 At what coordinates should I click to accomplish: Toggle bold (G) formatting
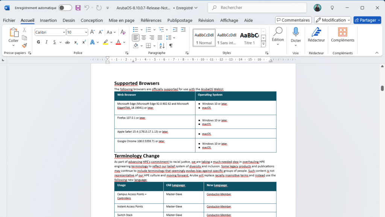(38, 42)
